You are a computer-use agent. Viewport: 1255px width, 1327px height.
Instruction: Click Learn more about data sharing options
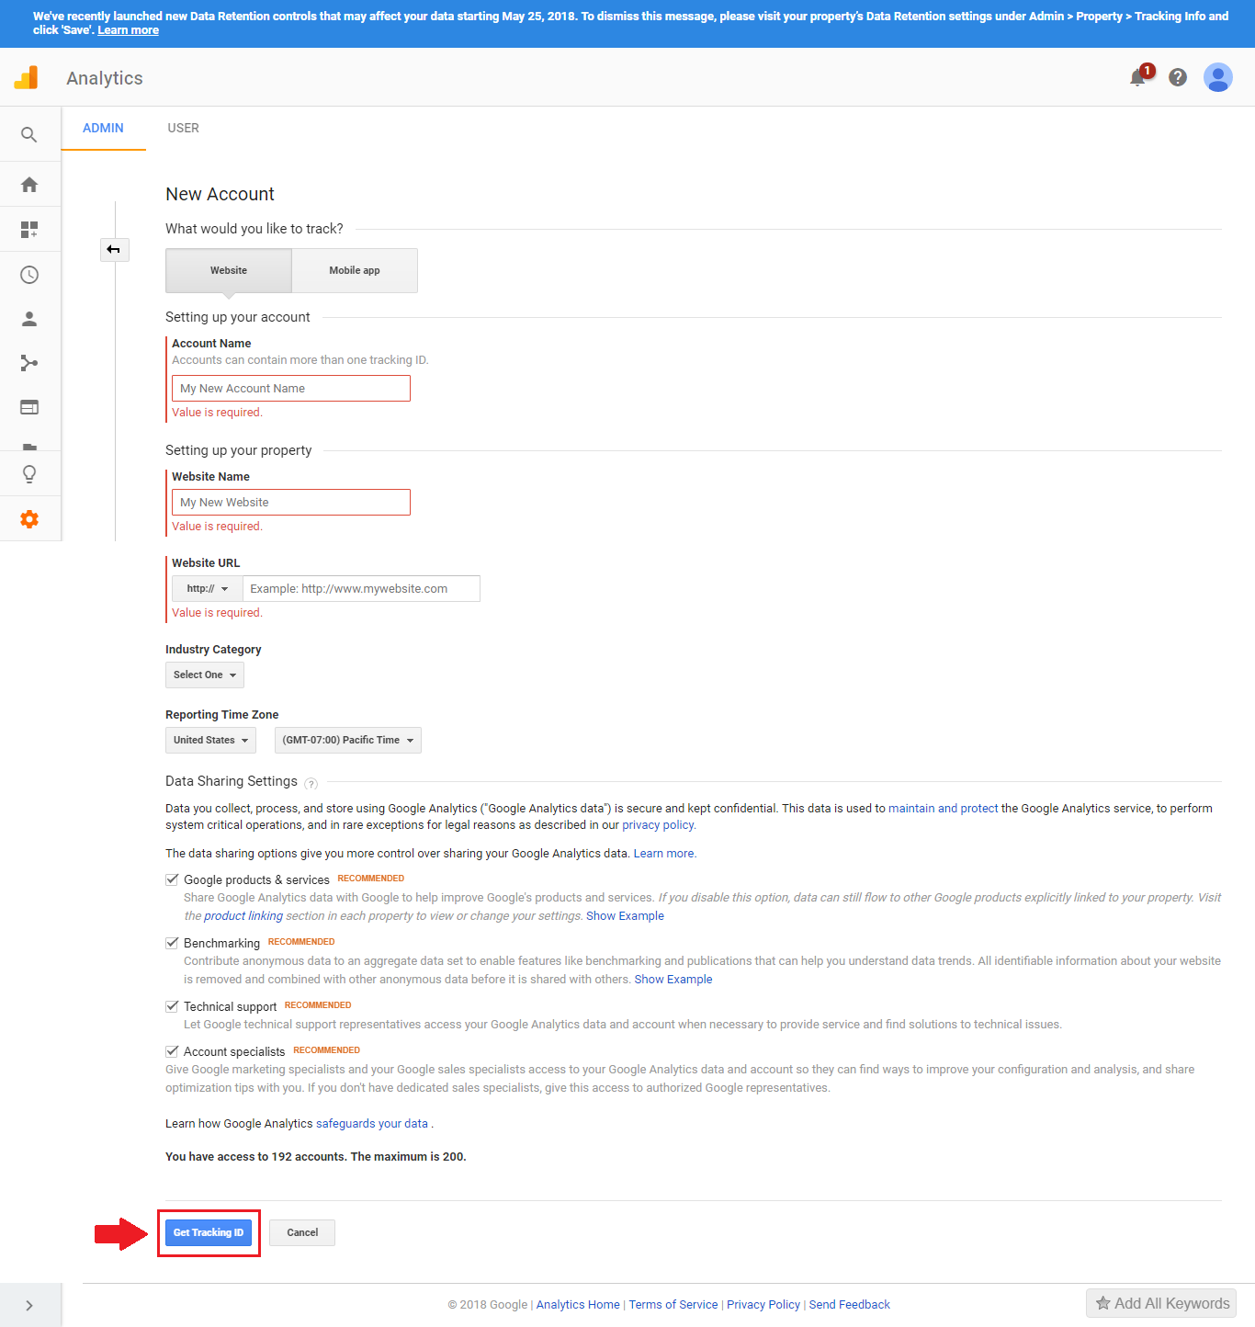pos(663,854)
